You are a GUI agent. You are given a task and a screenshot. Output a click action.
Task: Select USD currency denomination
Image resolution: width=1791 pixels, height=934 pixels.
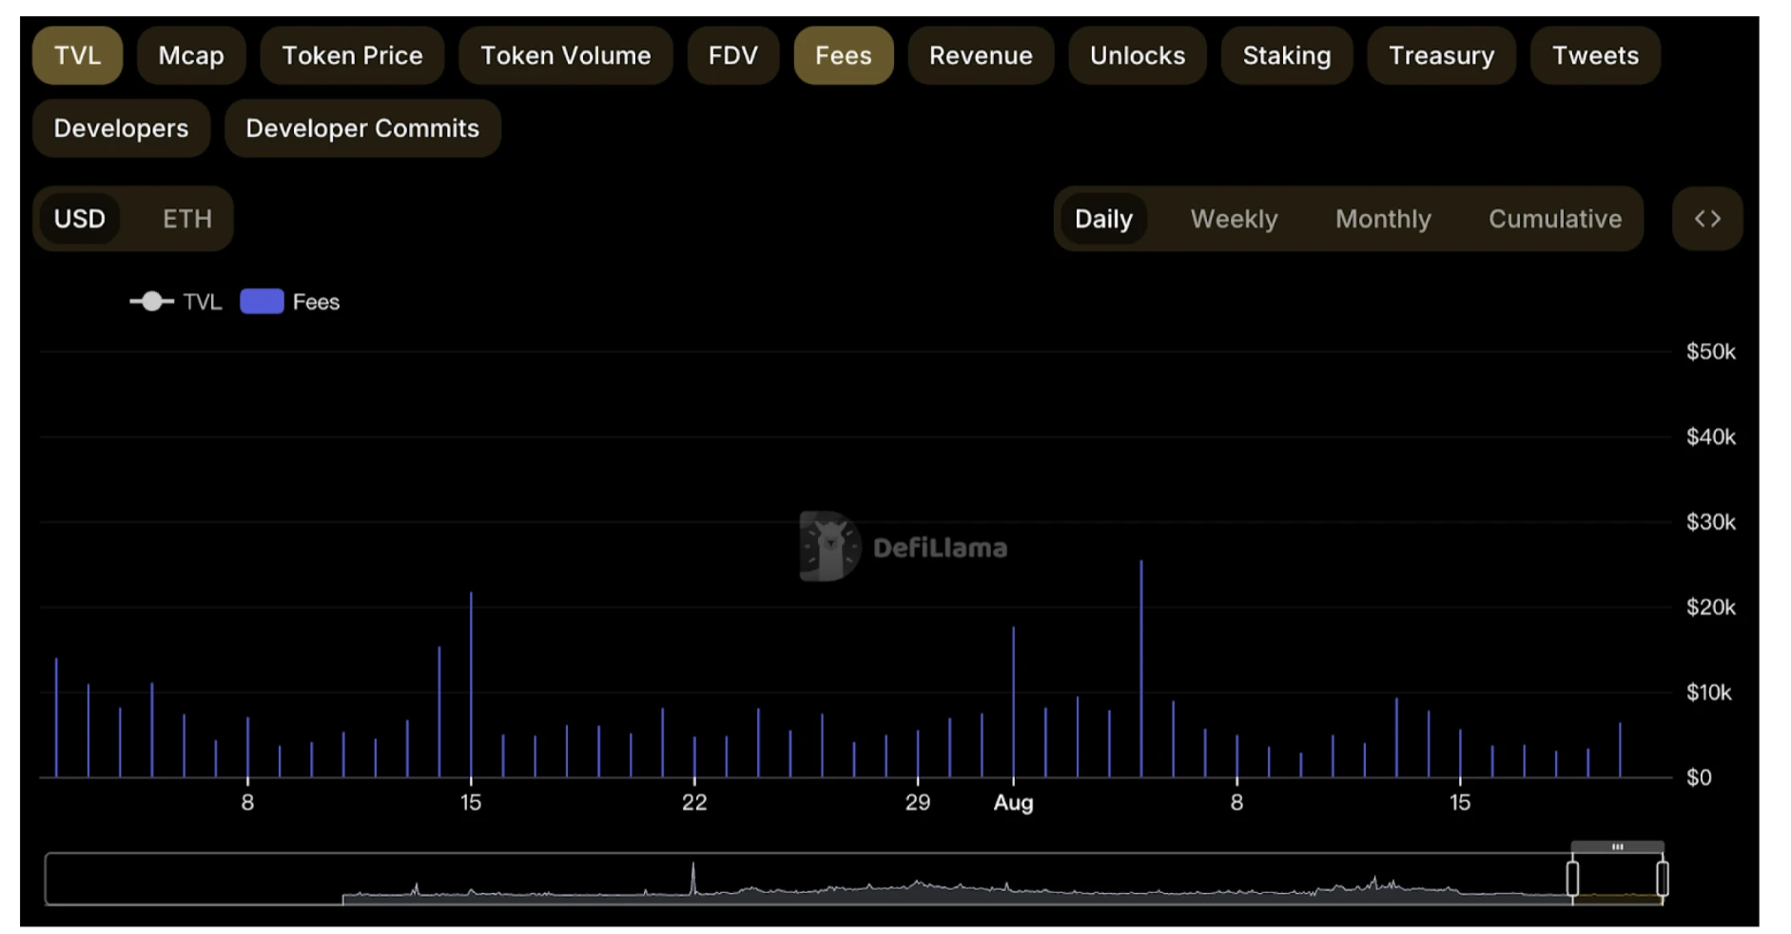pos(80,219)
